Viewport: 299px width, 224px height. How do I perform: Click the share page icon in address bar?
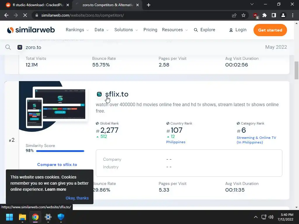point(234,15)
